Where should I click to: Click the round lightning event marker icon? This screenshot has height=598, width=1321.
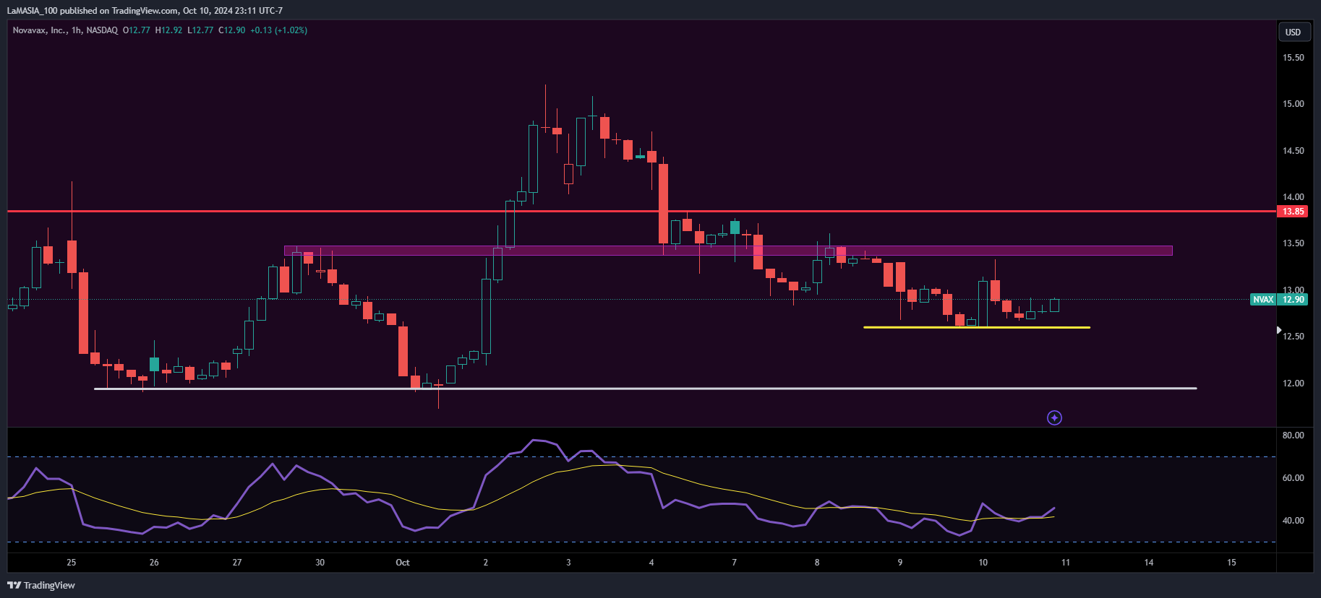point(1054,417)
